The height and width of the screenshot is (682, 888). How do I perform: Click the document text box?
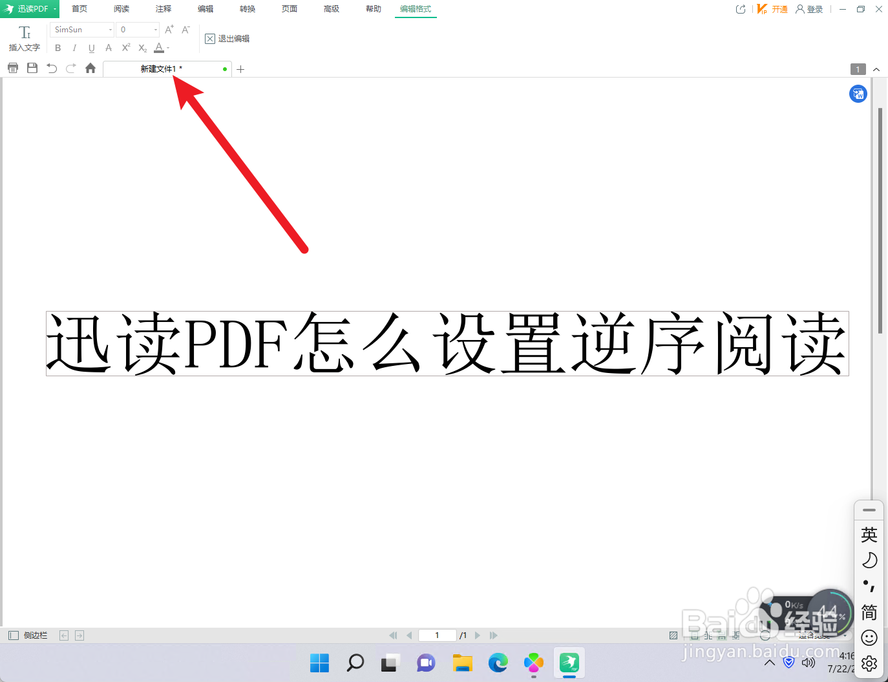point(447,343)
